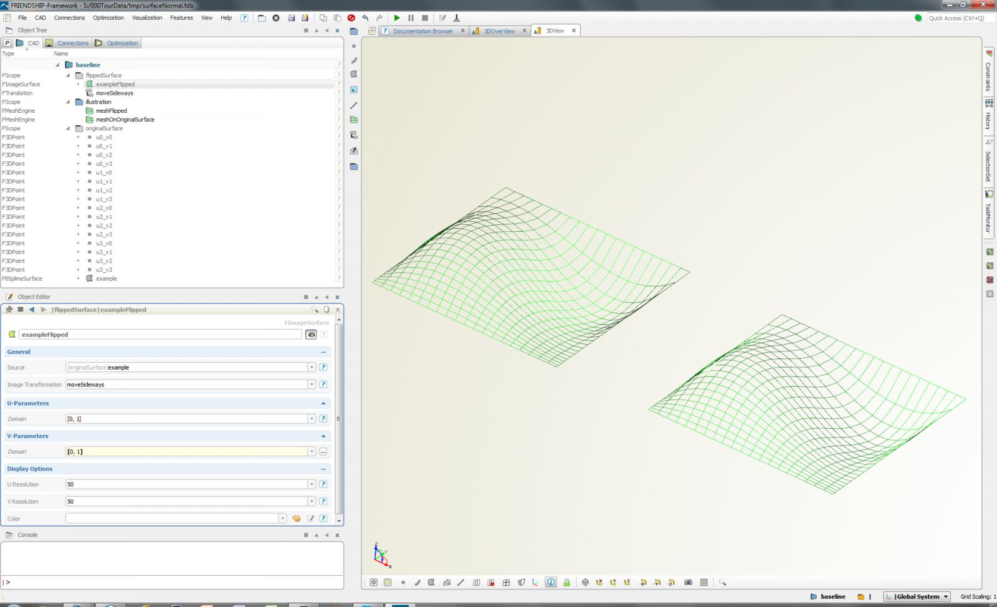Toggle the highlighted info icon in 3D toolbar
This screenshot has height=607, width=997.
[x=551, y=582]
